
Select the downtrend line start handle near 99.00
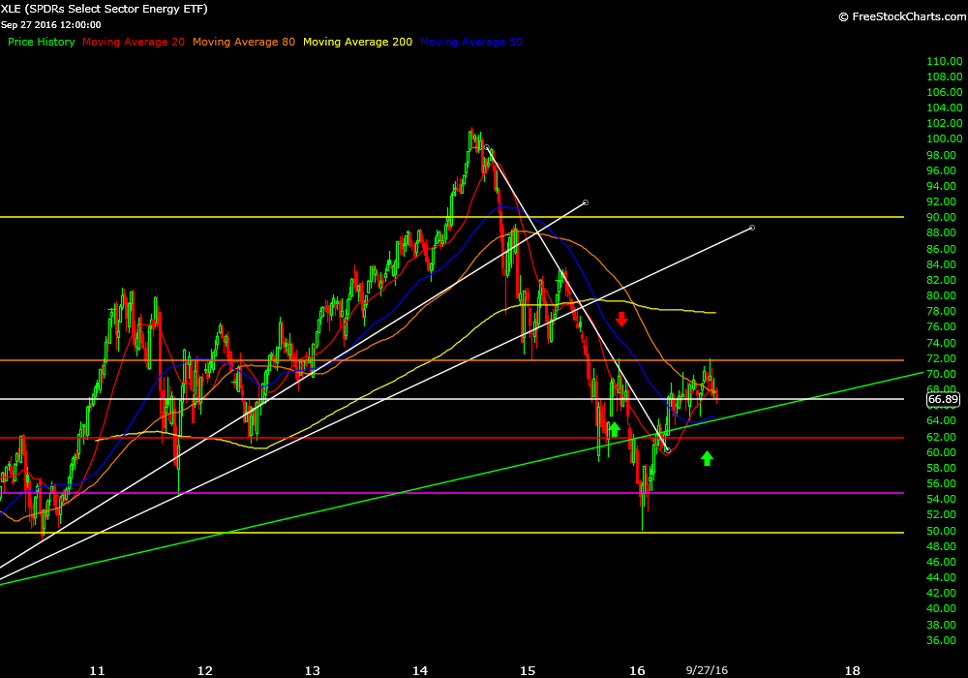pos(489,149)
